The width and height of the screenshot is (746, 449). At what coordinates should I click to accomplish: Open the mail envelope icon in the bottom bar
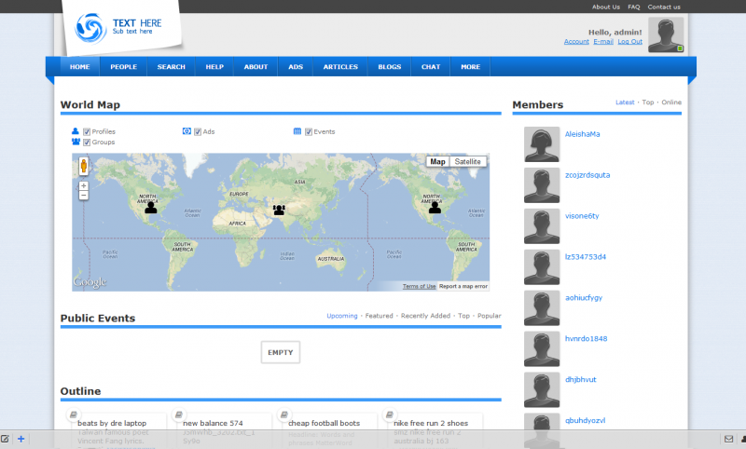coord(728,439)
